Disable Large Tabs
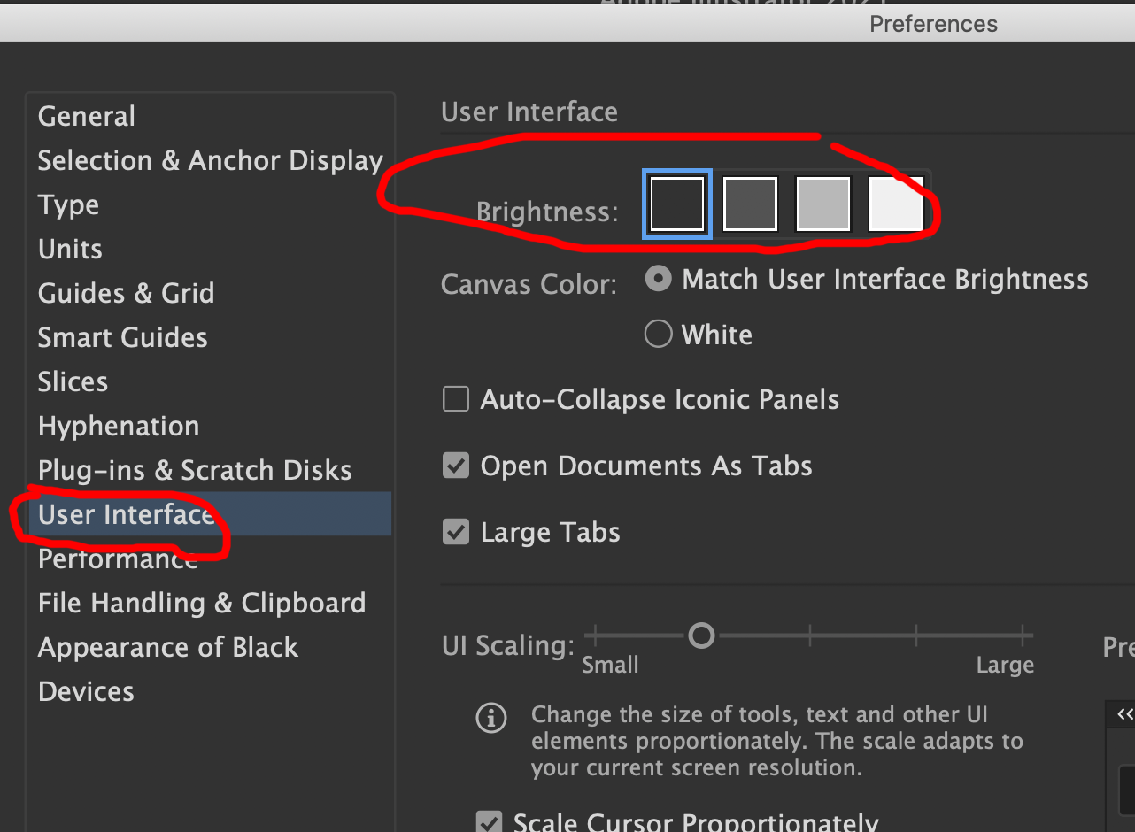Viewport: 1135px width, 832px height. point(455,532)
